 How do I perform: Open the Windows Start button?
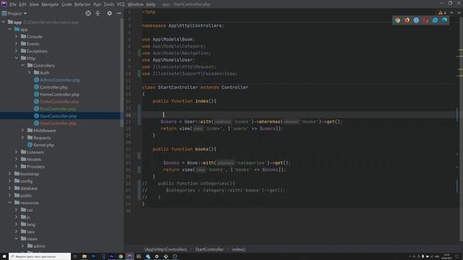tap(4, 256)
